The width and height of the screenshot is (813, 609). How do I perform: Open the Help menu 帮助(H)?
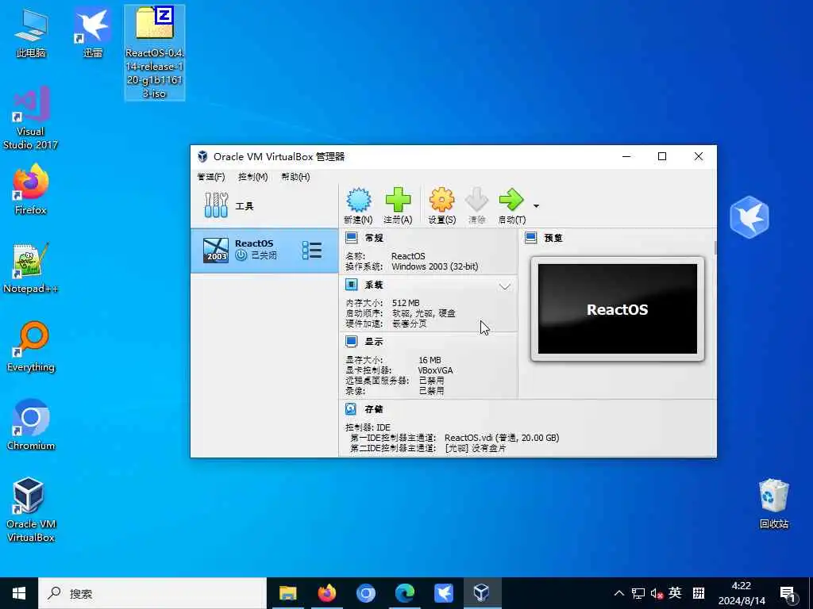click(x=295, y=177)
